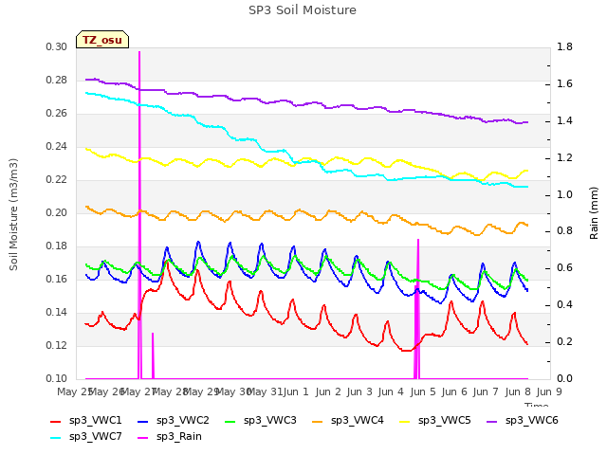Screen dimensions: 607x455
Task: Click the purple sp3_VWC6 legend color marker
Action: (x=491, y=422)
